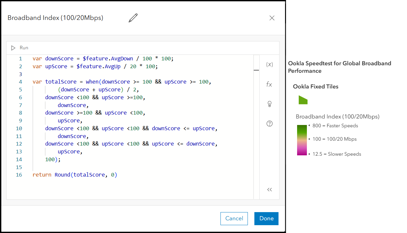
Task: Click the pencil icon to edit title
Action: click(133, 18)
